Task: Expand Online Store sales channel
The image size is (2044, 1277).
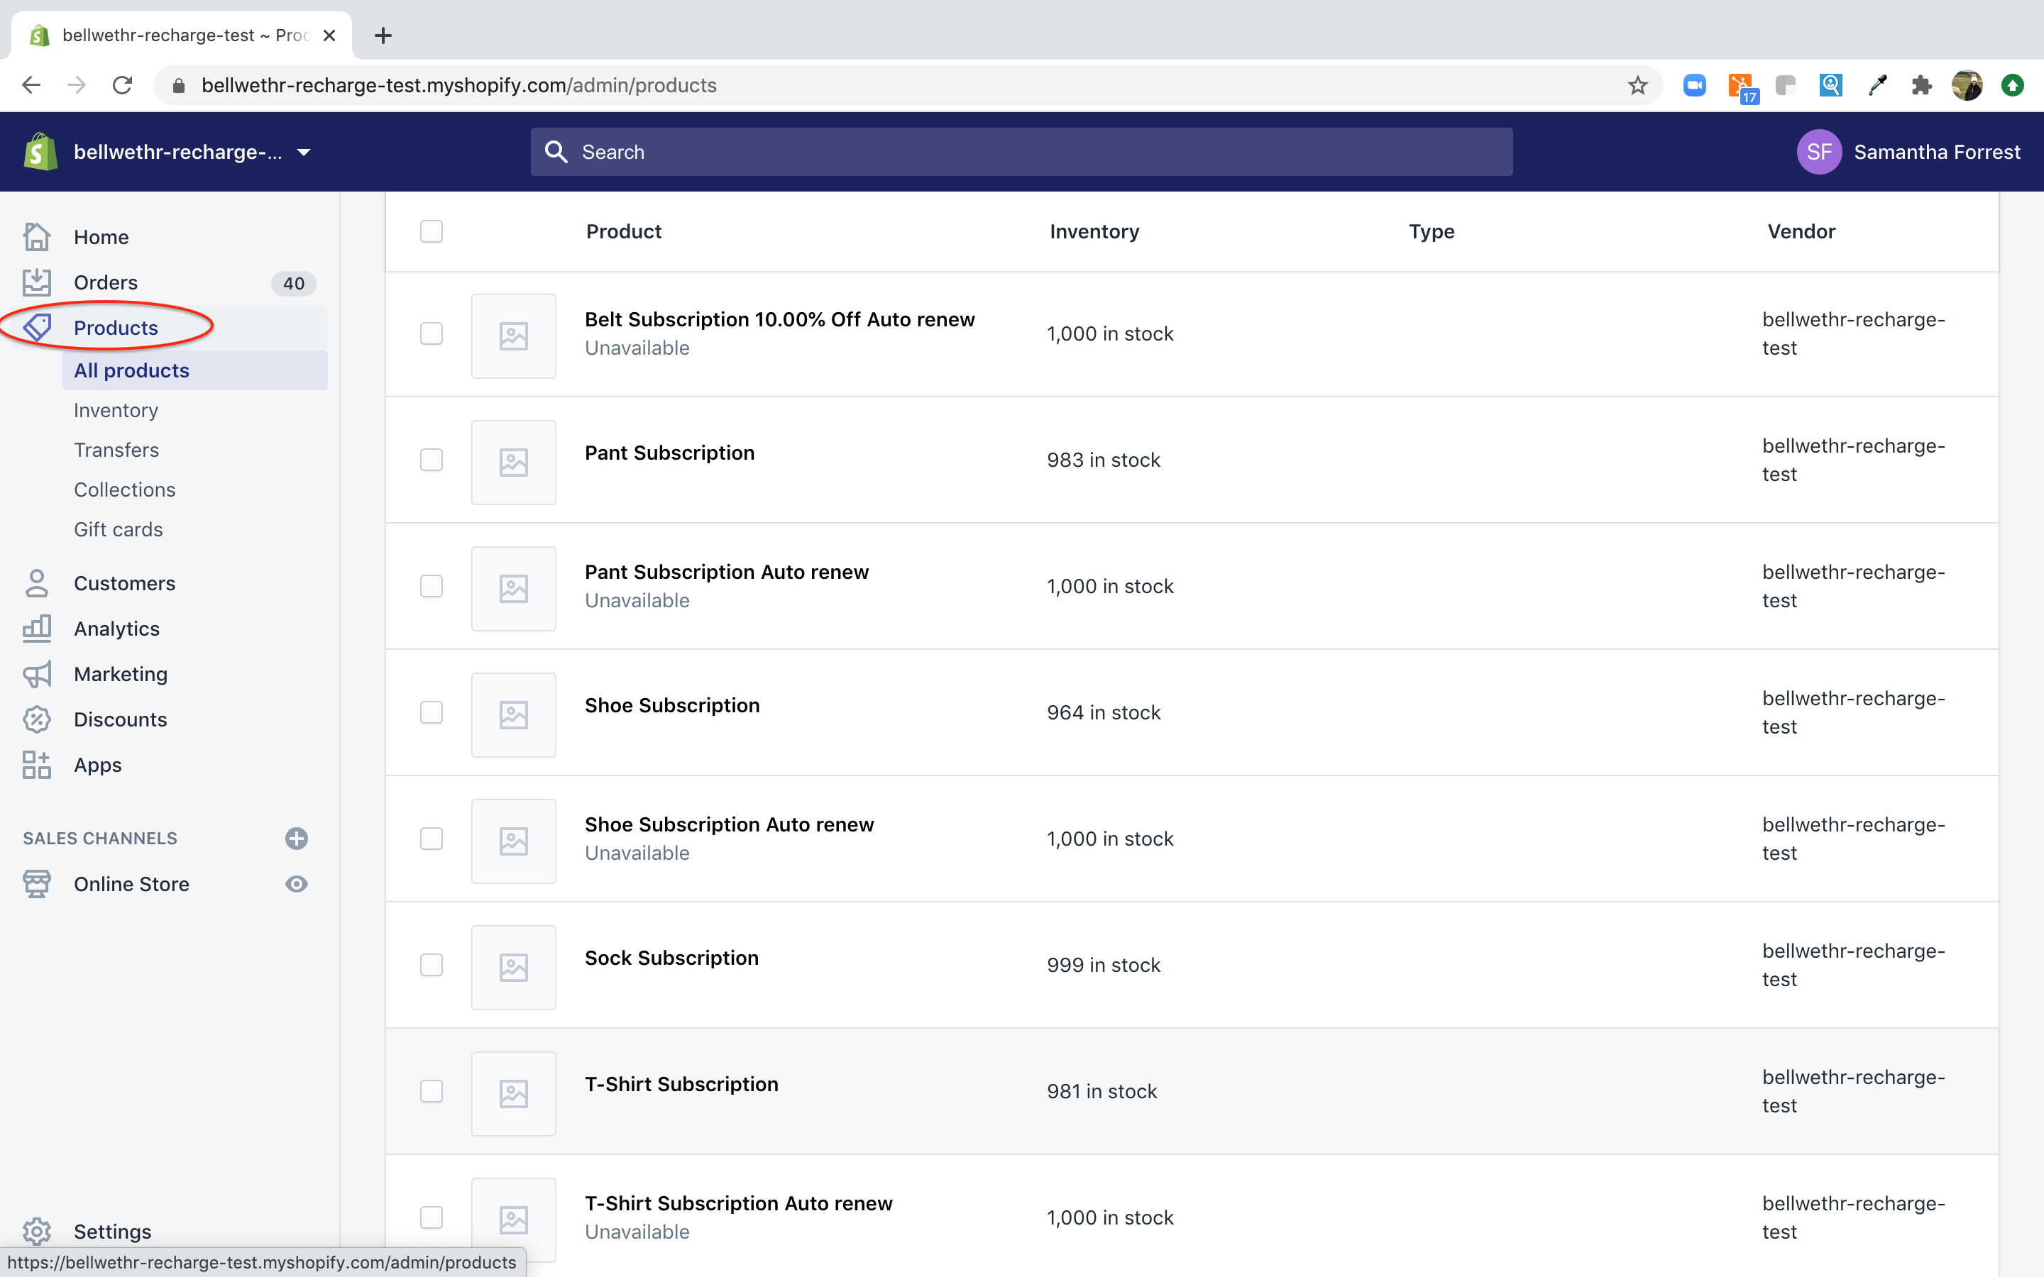Action: coord(131,883)
